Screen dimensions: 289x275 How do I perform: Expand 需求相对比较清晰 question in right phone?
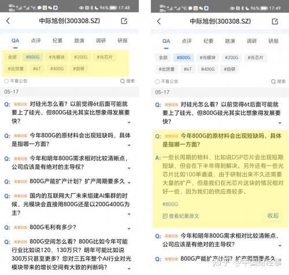pos(280,245)
